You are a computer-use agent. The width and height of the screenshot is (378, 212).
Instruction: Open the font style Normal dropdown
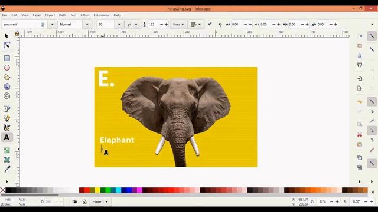(87, 24)
